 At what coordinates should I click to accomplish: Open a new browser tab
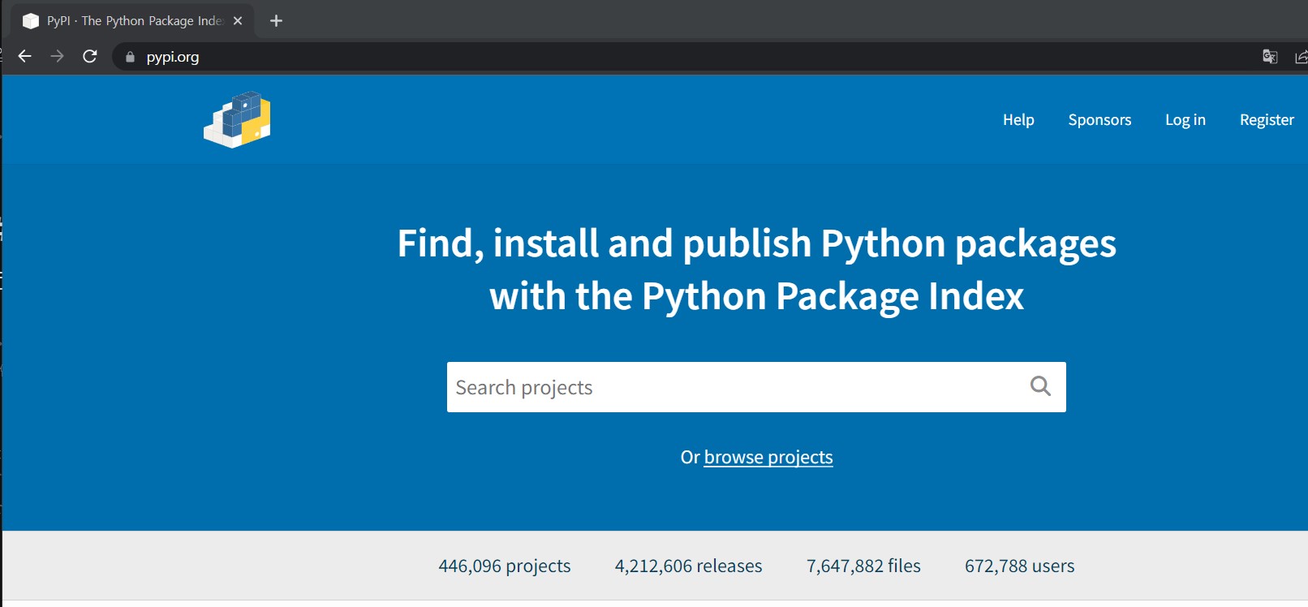coord(276,21)
